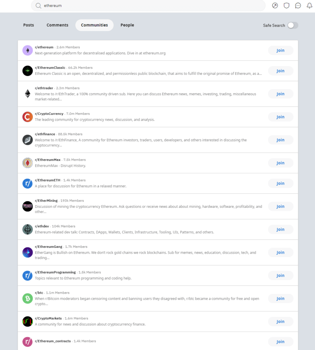The image size is (315, 350).
Task: Select the People tab
Action: click(127, 25)
